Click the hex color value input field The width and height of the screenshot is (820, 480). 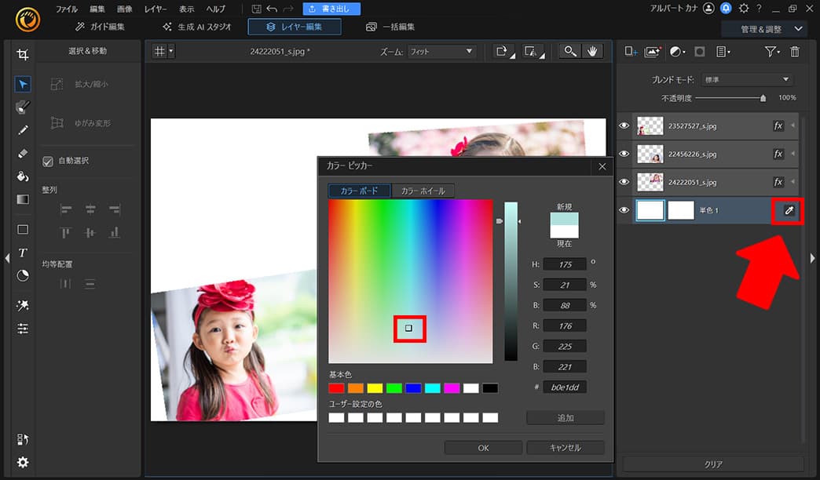564,387
